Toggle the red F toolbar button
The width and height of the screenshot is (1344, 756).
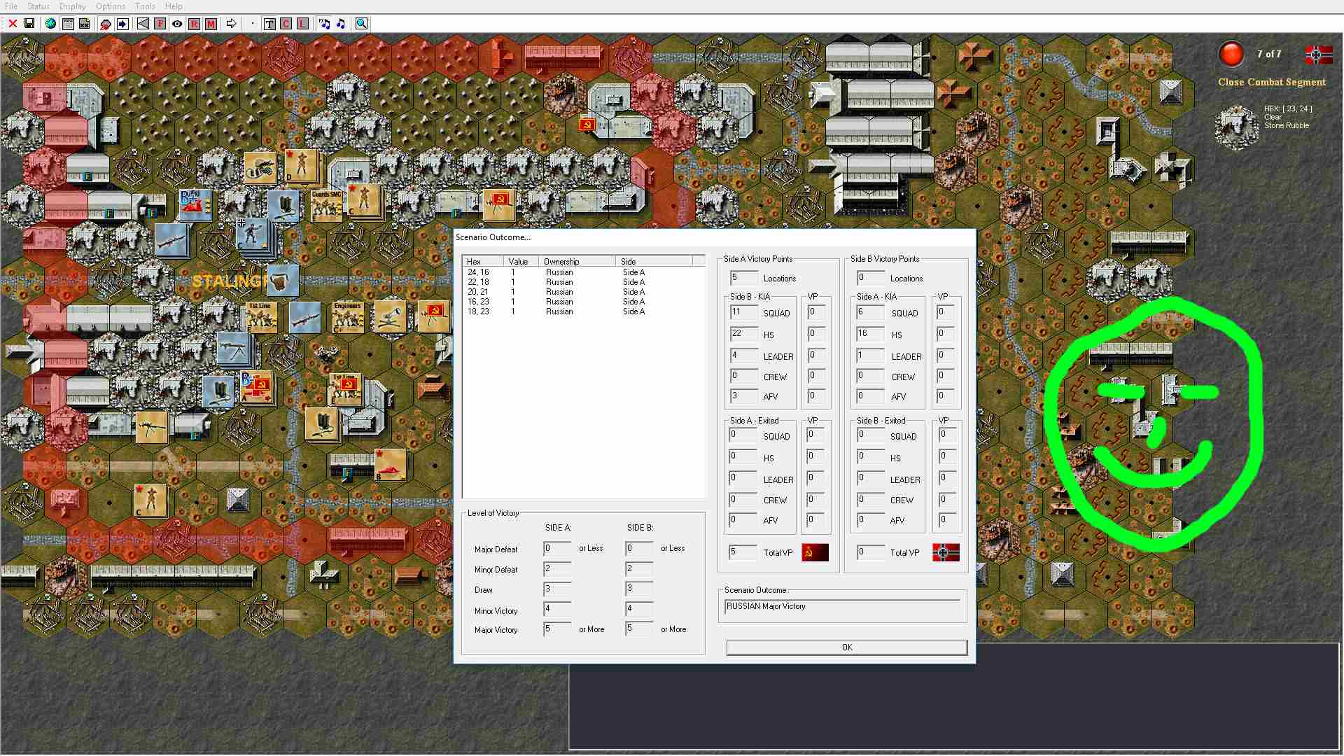(x=160, y=24)
